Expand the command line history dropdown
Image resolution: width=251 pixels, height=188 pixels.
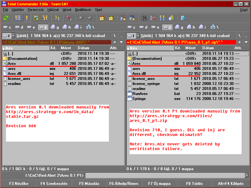[x=247, y=175]
